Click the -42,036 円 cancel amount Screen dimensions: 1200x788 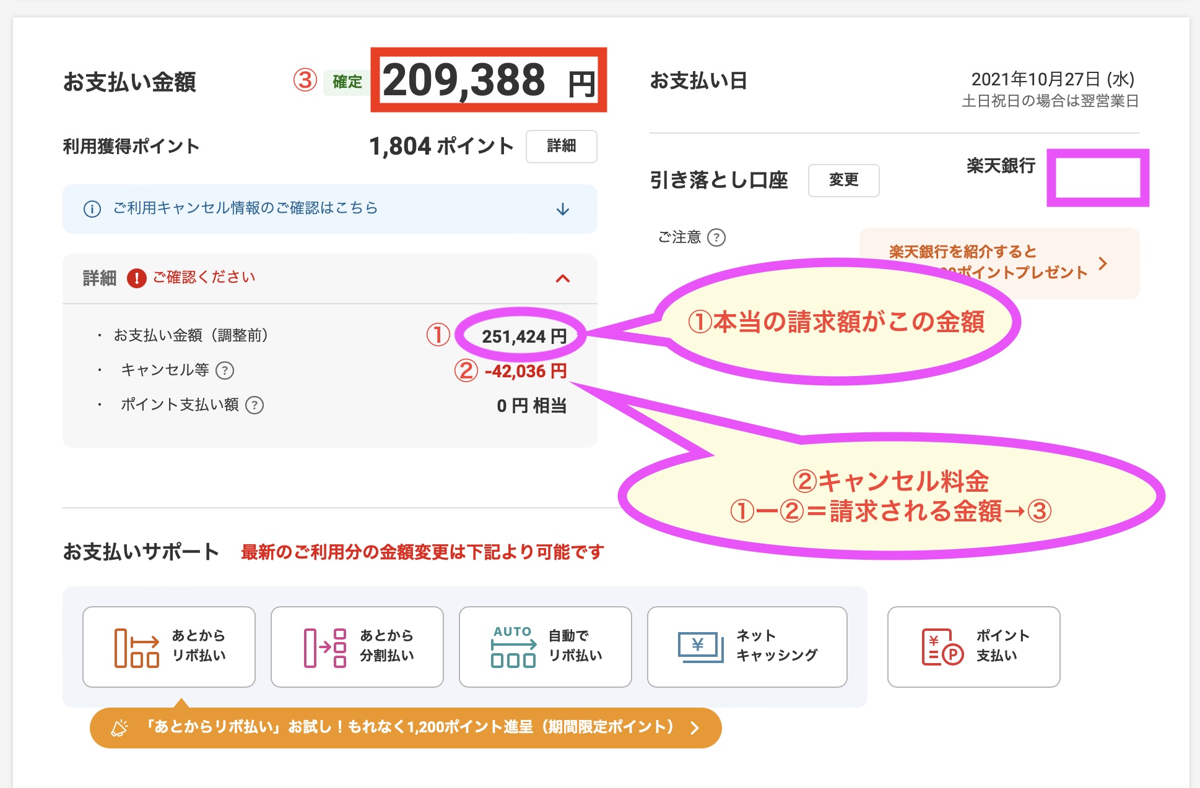pos(526,371)
